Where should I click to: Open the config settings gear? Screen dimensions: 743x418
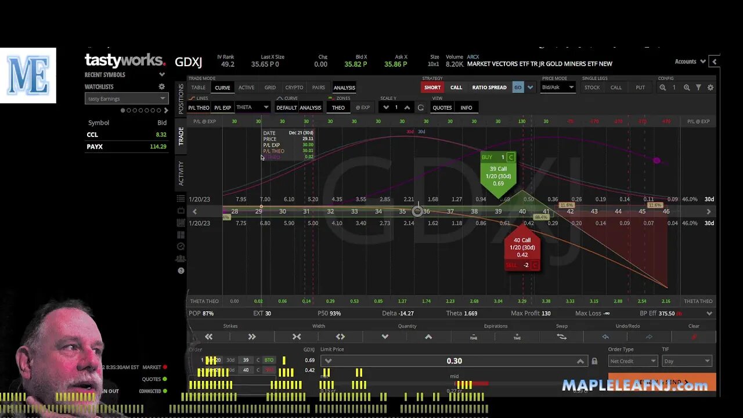710,88
